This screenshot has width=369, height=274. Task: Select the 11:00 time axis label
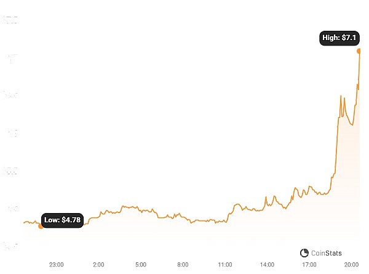coord(224,264)
